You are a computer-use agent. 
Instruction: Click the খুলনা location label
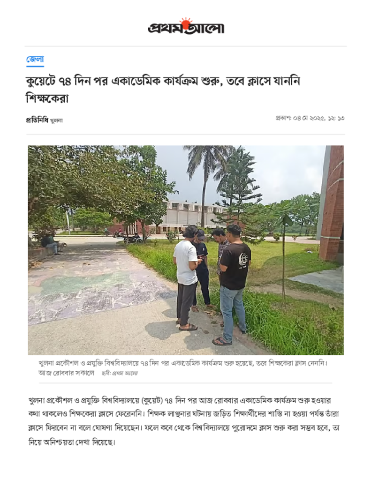tap(56, 120)
